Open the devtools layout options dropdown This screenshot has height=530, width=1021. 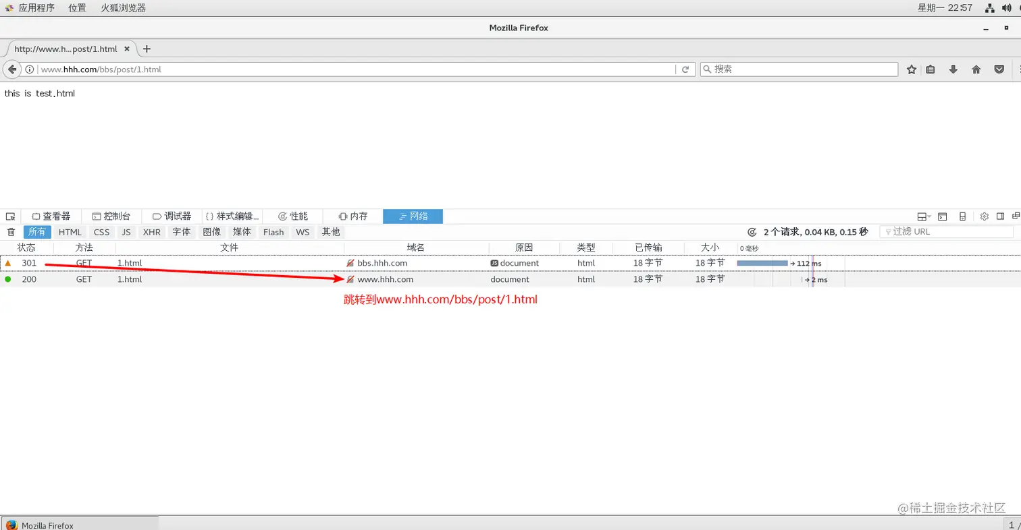point(923,216)
